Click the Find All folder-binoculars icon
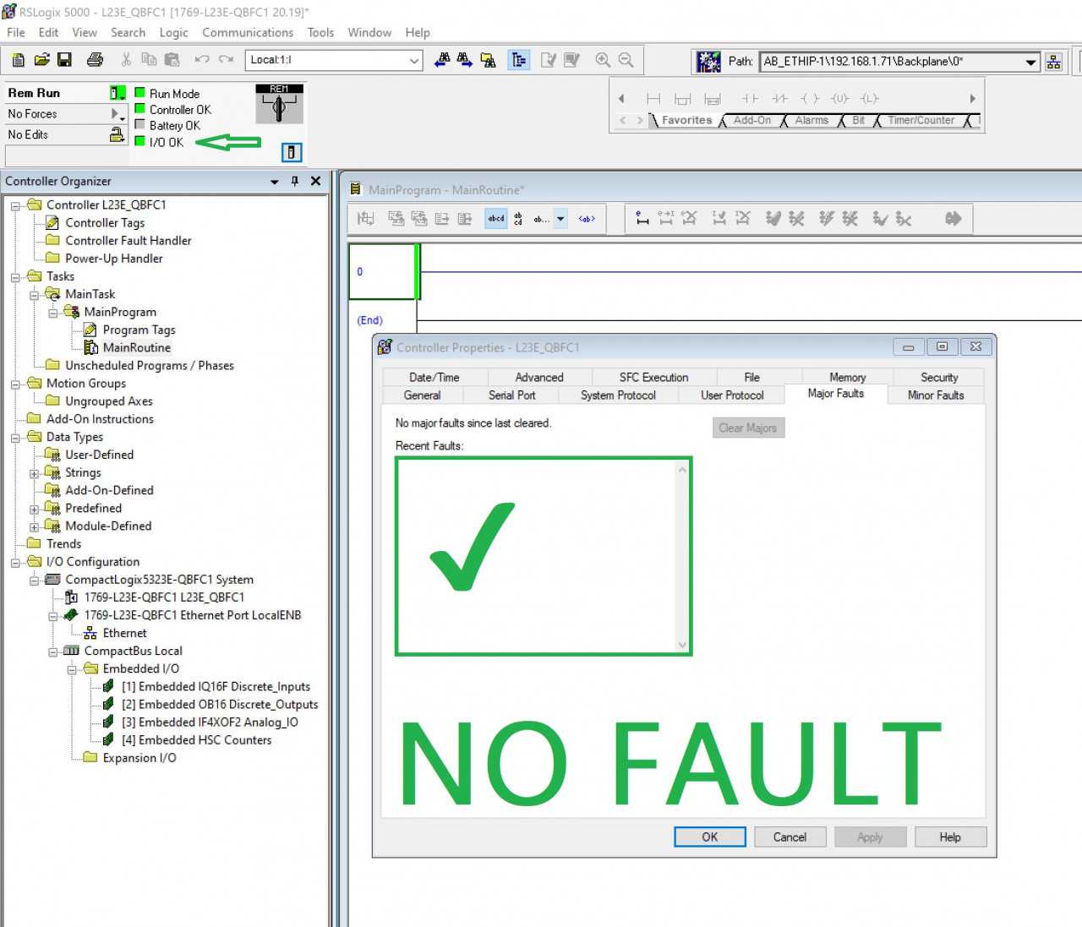Viewport: 1082px width, 927px height. click(488, 60)
